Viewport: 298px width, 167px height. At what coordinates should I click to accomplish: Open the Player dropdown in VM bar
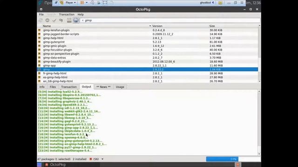click(x=70, y=3)
